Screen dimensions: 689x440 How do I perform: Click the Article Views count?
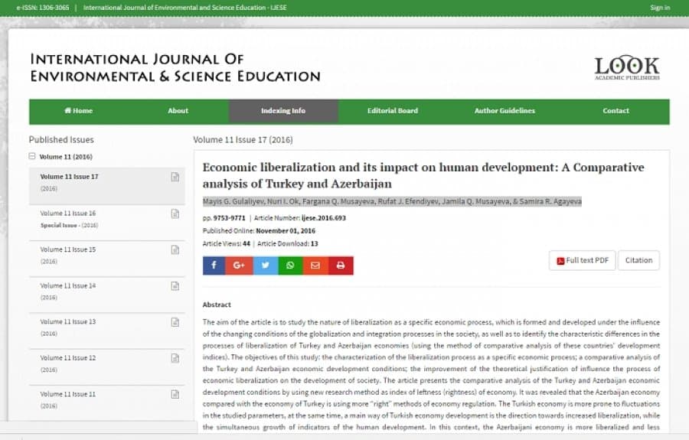(247, 243)
